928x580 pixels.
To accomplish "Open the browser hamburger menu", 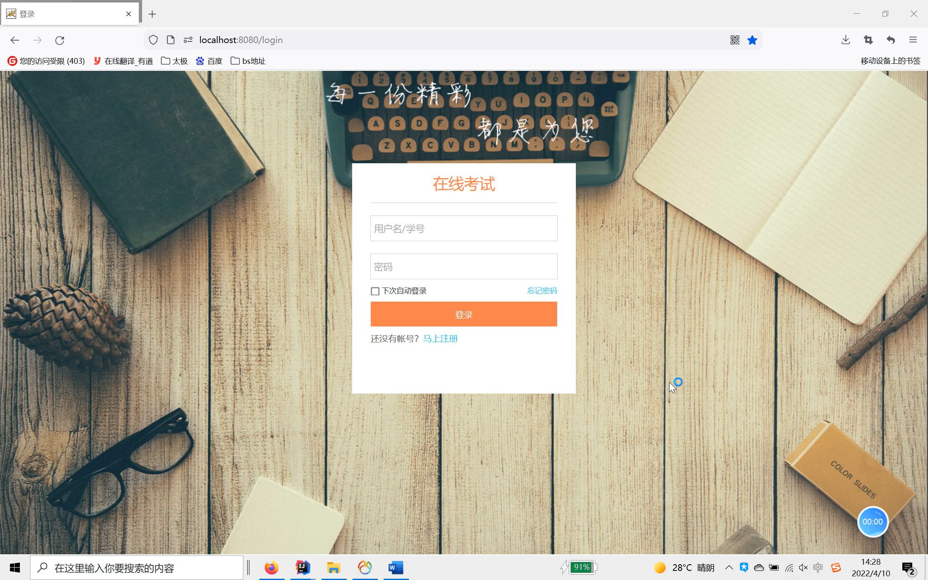I will pyautogui.click(x=913, y=40).
